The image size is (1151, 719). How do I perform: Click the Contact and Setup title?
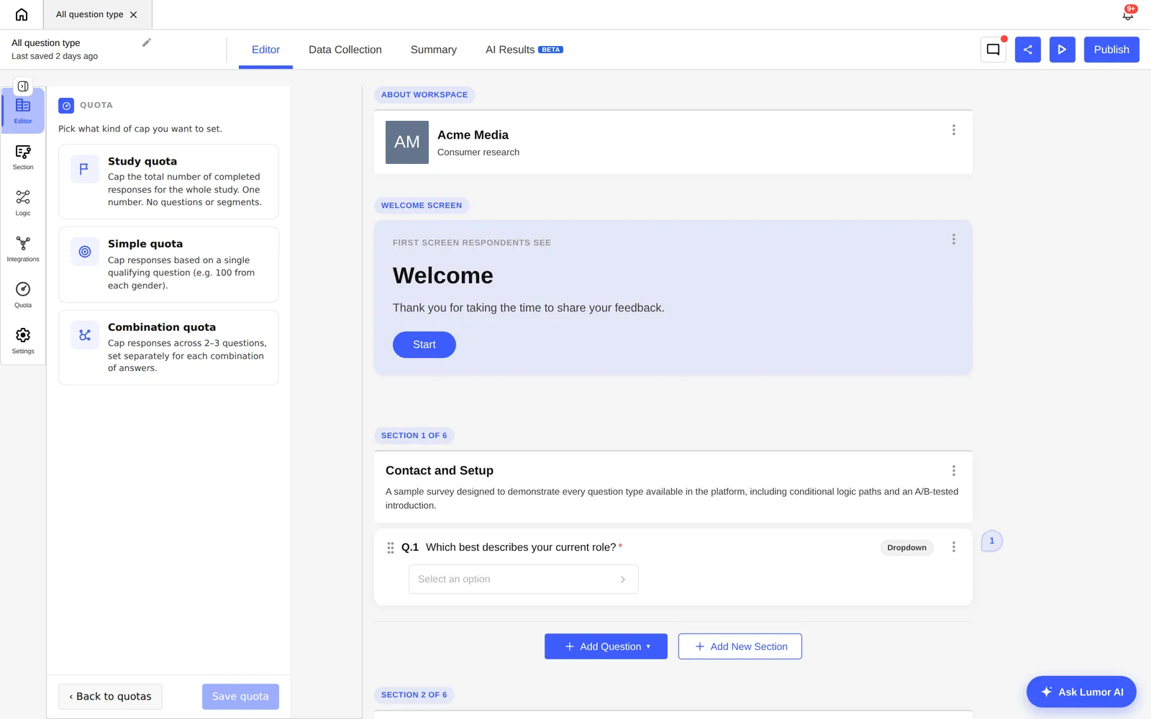pos(440,471)
